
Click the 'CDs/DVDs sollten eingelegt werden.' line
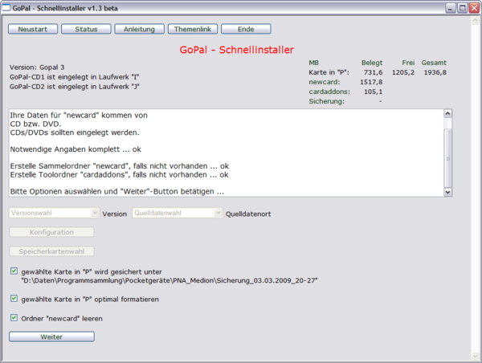pos(75,133)
